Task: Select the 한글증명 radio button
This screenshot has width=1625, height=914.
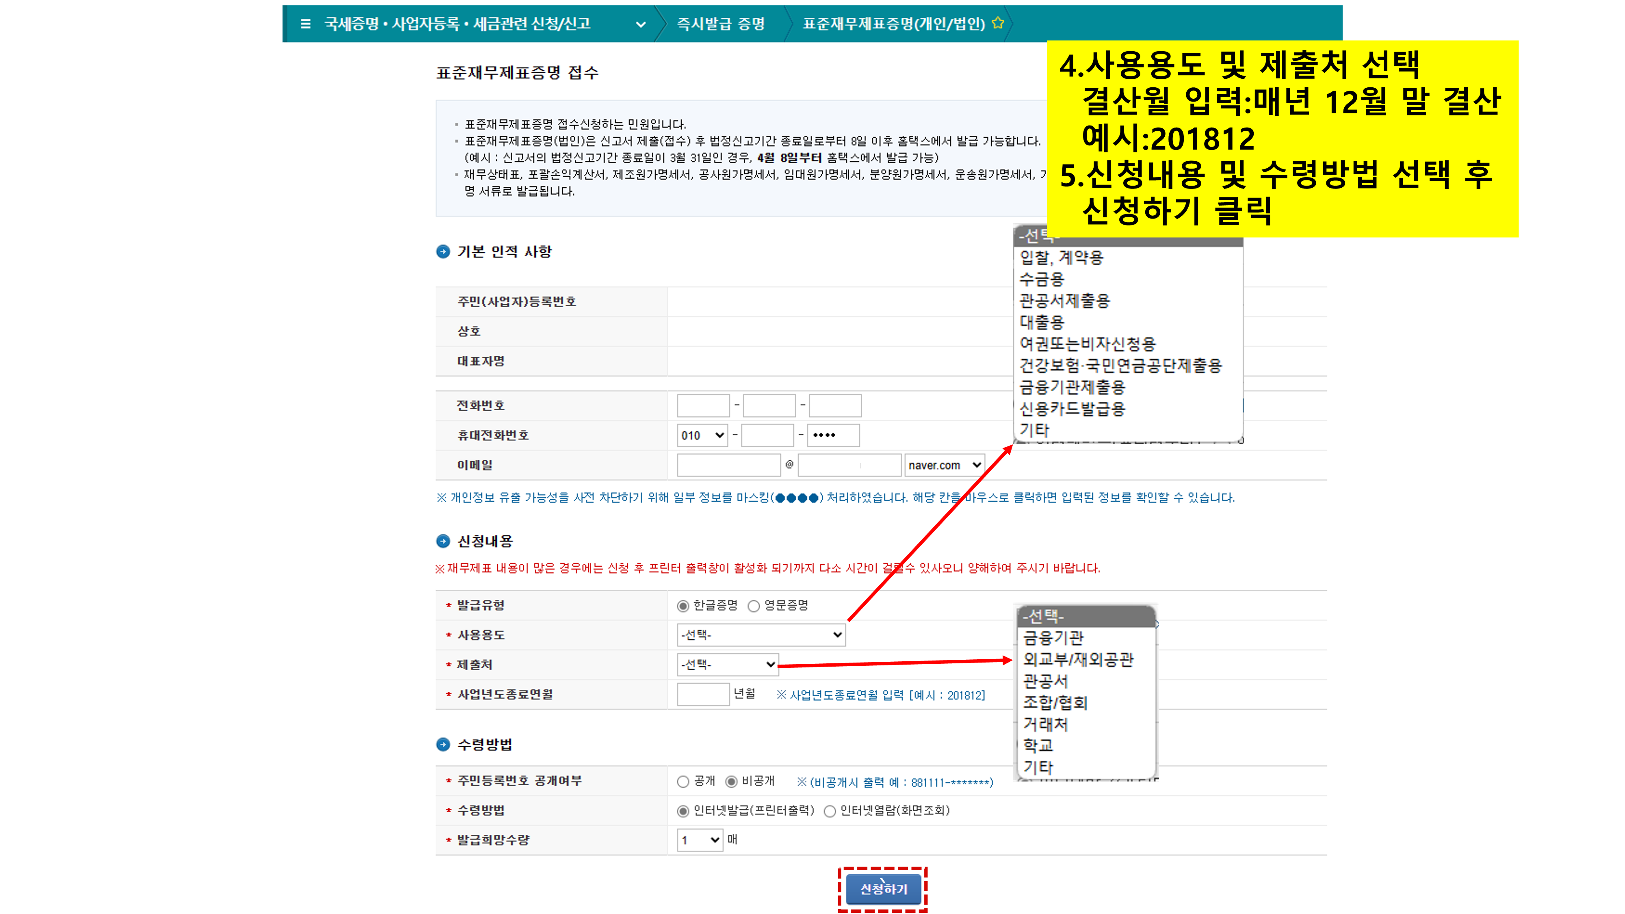Action: click(682, 606)
